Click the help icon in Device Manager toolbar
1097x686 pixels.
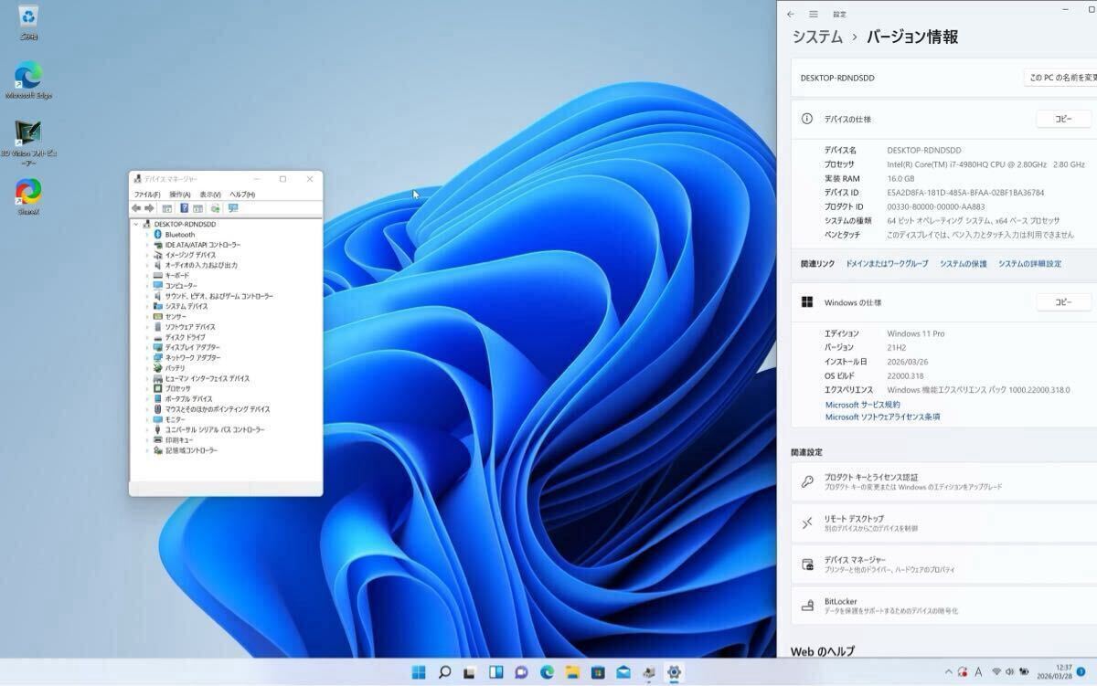pos(184,208)
